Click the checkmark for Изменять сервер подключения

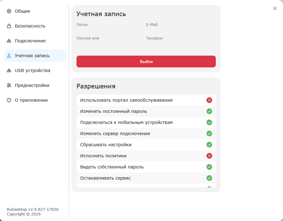209,134
